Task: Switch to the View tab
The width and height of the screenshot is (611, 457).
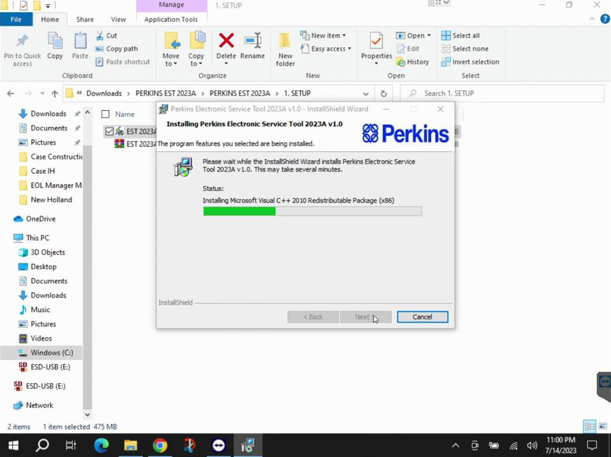Action: [x=119, y=20]
